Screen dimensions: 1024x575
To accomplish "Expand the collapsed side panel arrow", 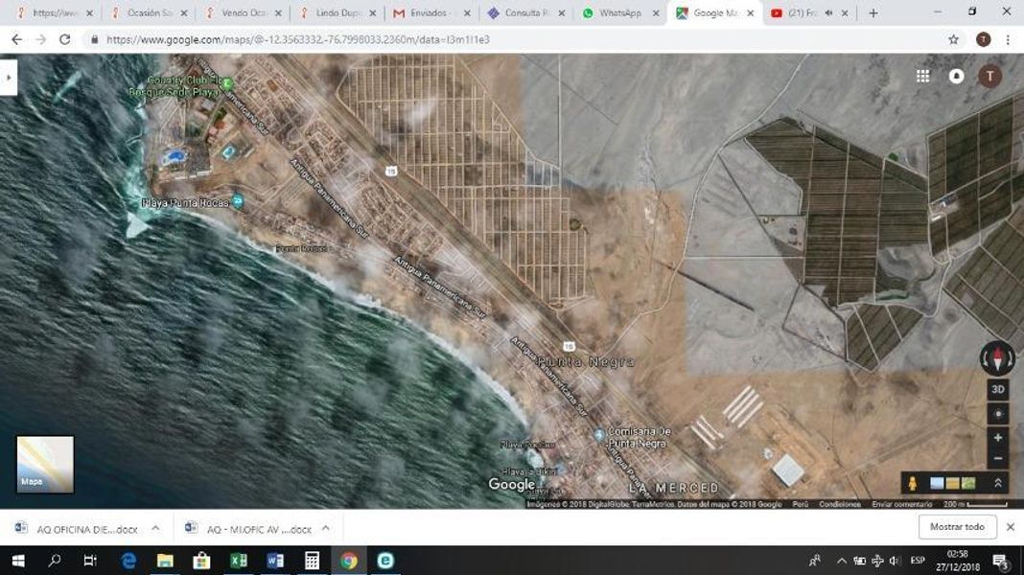I will pyautogui.click(x=9, y=77).
